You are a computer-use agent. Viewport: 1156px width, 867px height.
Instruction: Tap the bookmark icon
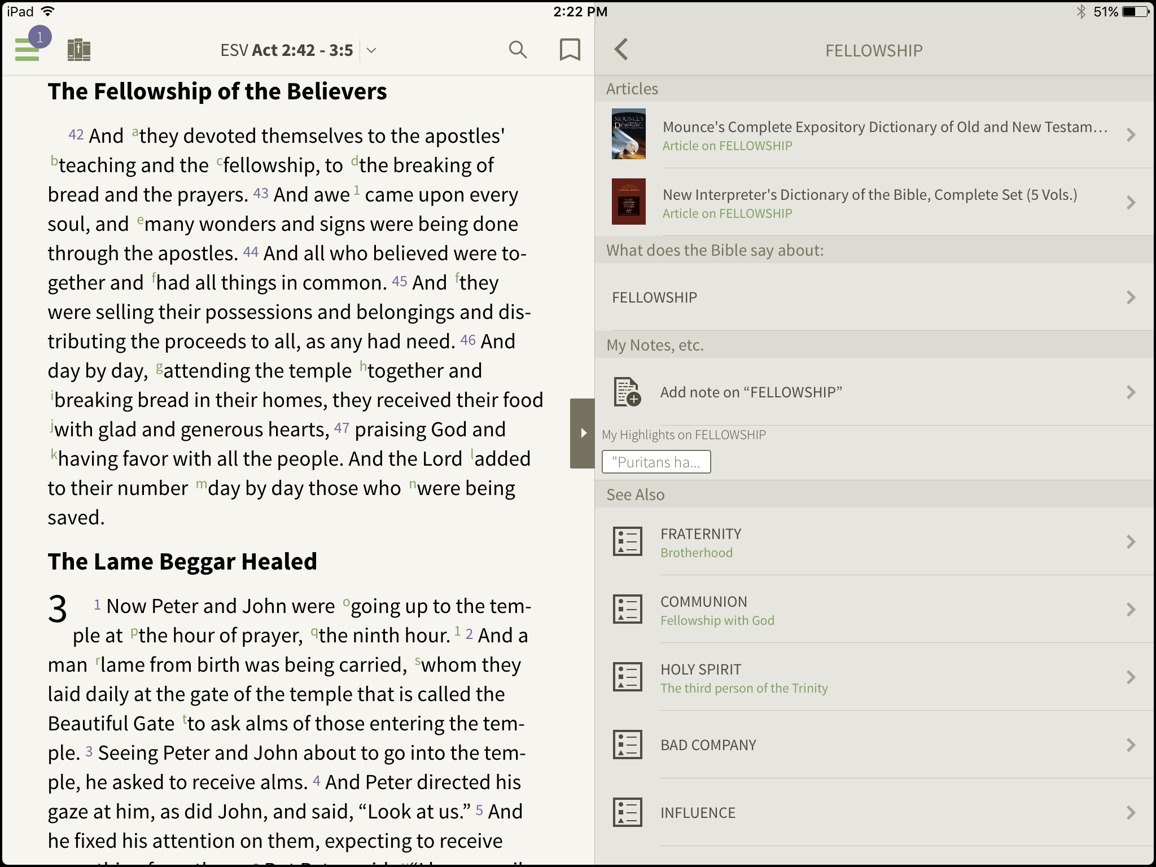coord(570,50)
